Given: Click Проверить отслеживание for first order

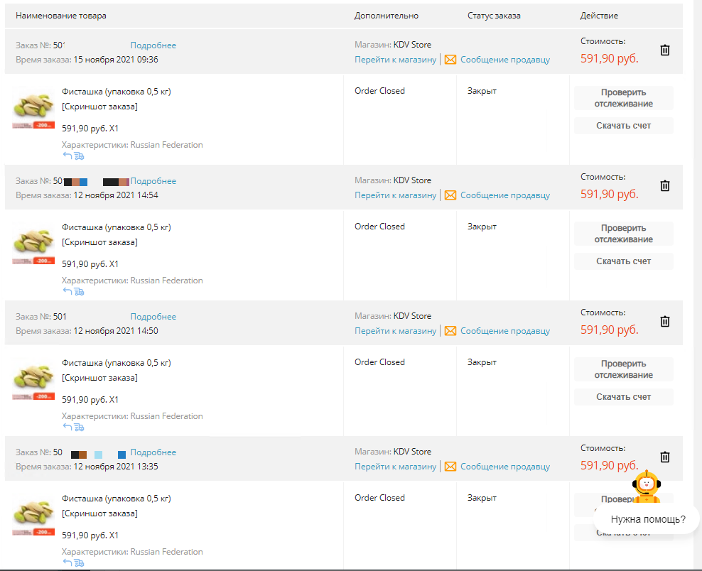Looking at the screenshot, I should click(x=624, y=98).
